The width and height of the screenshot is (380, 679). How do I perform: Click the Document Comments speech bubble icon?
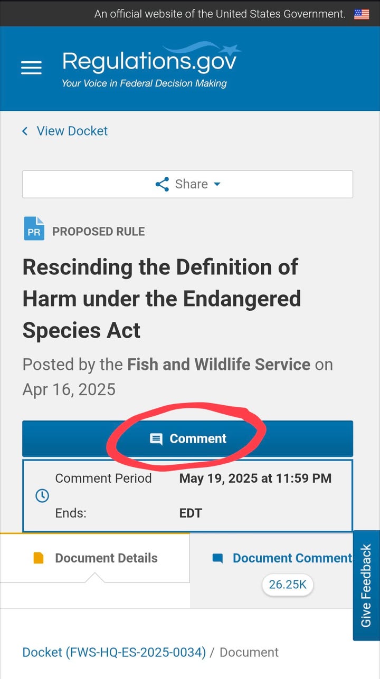point(217,558)
